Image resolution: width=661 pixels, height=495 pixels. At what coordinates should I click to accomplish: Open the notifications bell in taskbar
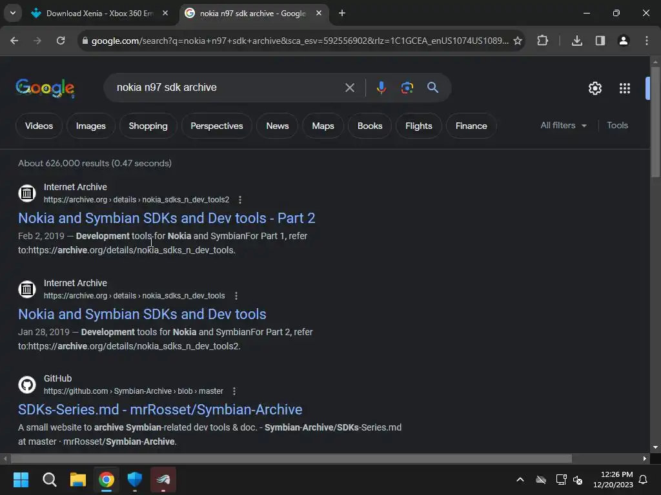[x=644, y=480]
